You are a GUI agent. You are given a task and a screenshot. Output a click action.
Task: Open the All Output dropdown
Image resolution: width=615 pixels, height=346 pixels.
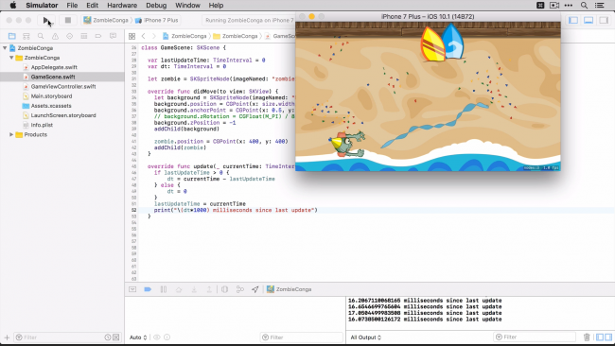(x=365, y=337)
